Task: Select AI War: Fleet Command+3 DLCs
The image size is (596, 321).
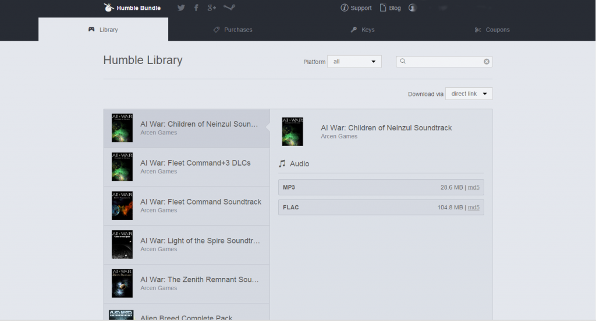Action: [x=187, y=167]
